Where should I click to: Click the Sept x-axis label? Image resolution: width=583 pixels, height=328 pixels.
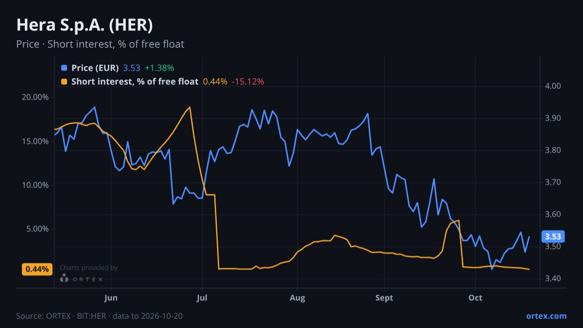pos(384,298)
